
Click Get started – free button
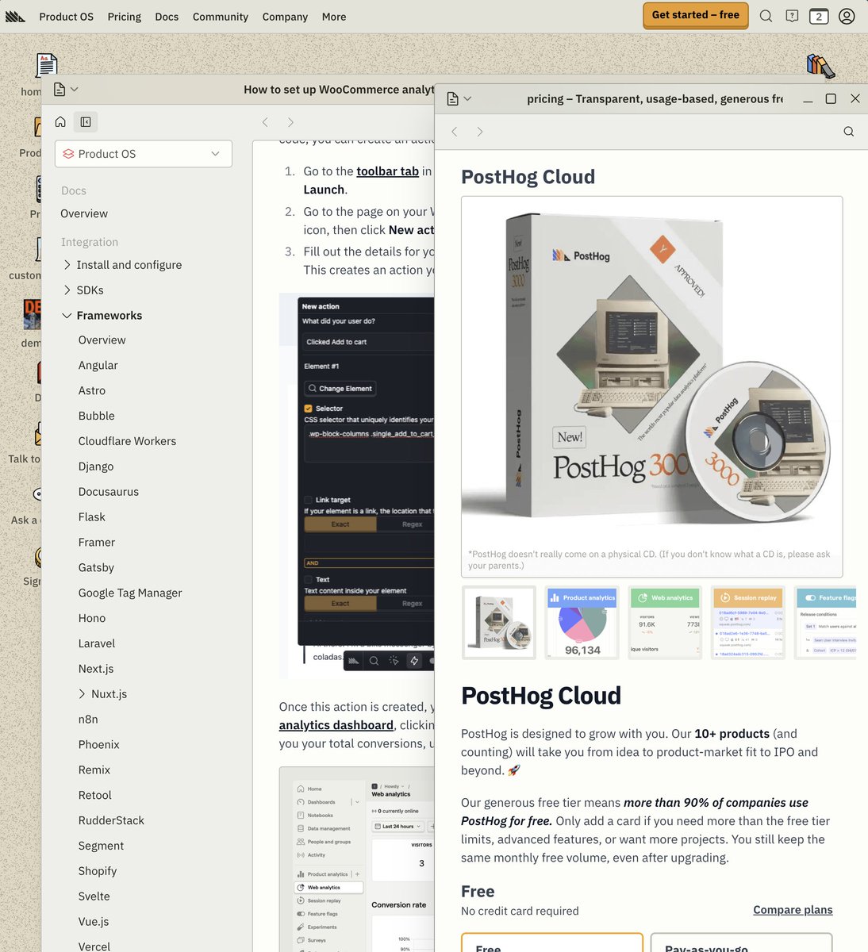pos(696,15)
